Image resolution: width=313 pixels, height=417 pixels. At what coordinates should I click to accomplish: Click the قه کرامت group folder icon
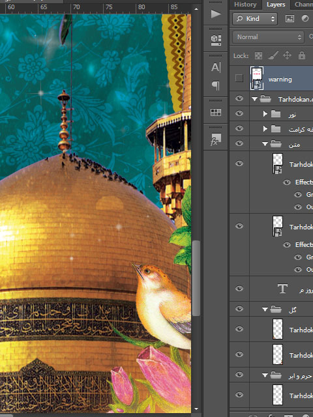(x=276, y=129)
